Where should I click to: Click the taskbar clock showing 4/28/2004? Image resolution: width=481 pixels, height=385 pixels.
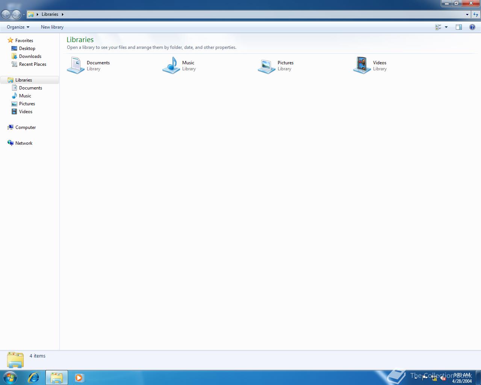click(x=462, y=378)
